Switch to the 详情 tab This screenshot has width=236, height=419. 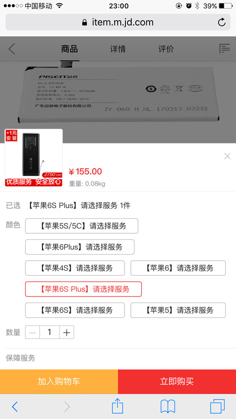pyautogui.click(x=118, y=49)
